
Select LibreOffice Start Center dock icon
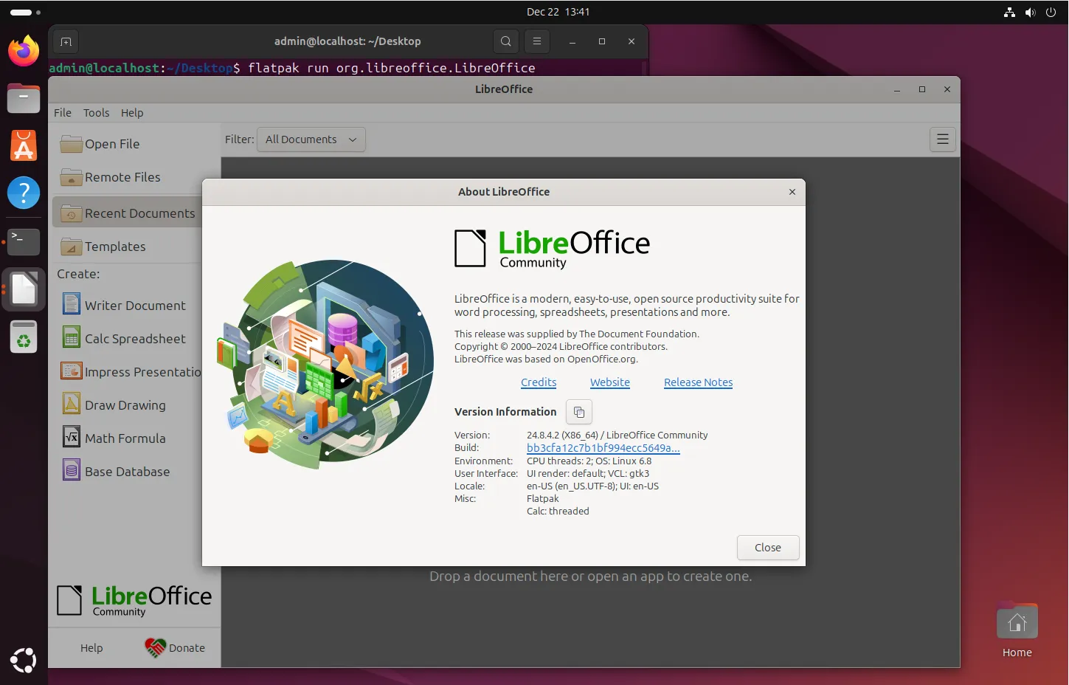click(24, 289)
